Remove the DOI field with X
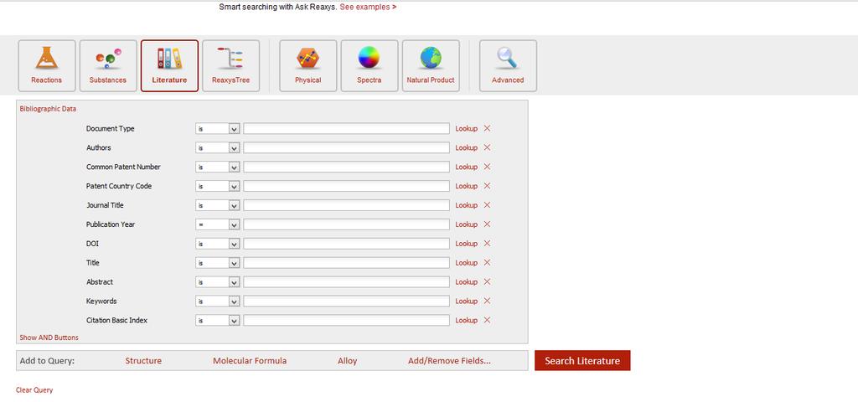 pyautogui.click(x=487, y=244)
